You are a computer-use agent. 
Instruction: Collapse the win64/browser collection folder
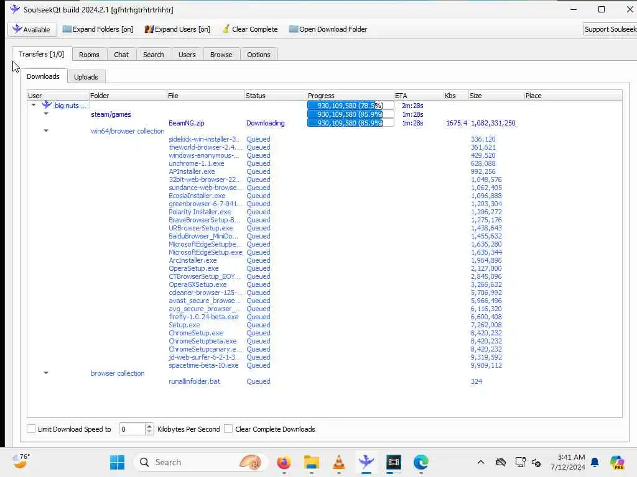coord(46,130)
